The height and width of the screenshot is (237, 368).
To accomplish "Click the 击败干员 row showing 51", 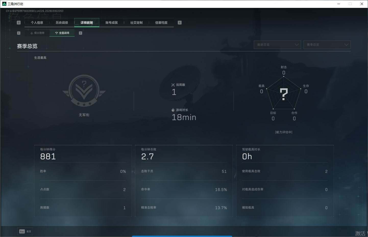I will click(184, 171).
